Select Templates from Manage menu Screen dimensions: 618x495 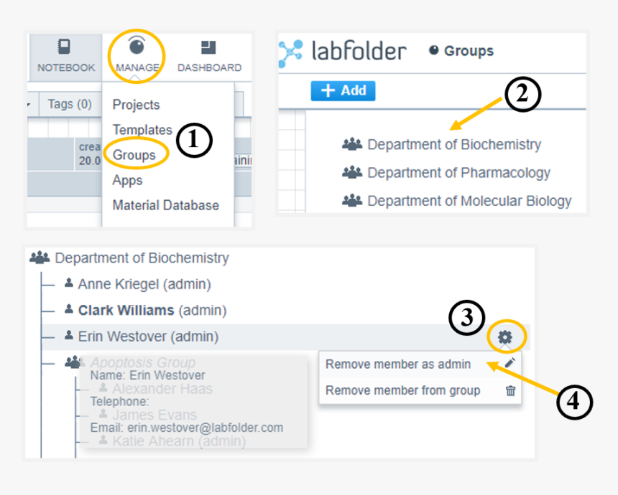142,130
